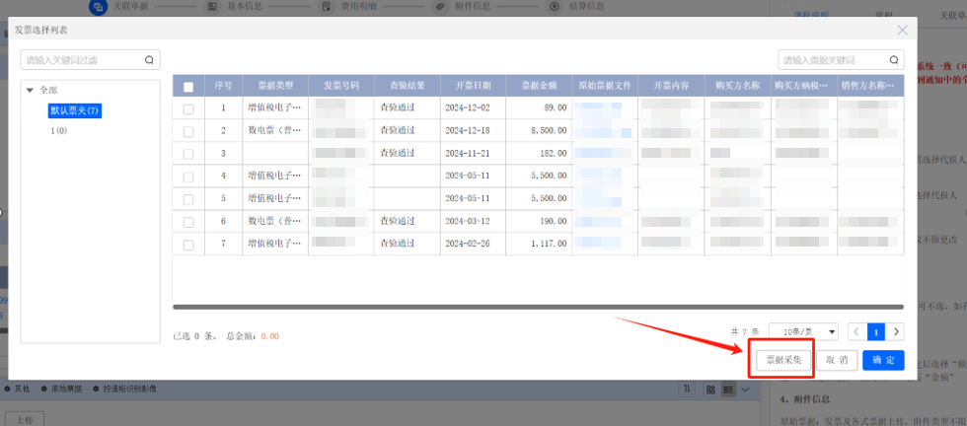Go to previous page arrow
This screenshot has height=426, width=967.
click(855, 332)
